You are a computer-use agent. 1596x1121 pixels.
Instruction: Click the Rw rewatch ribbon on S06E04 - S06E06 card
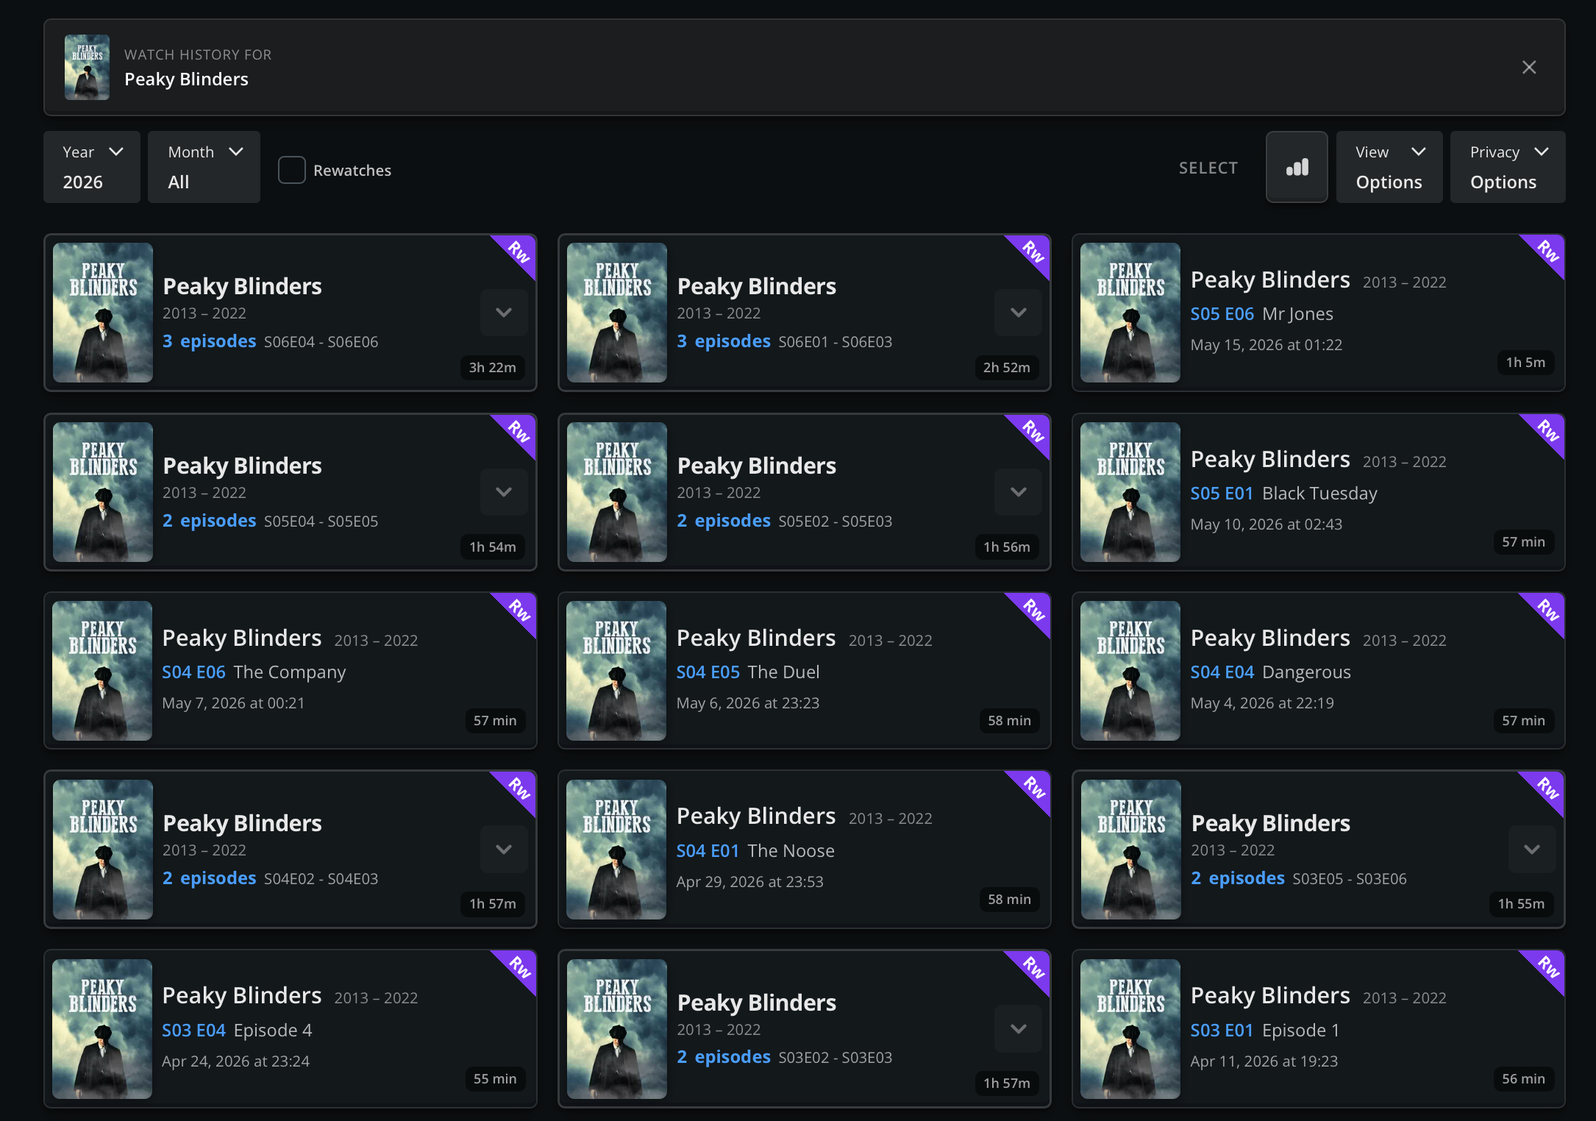[519, 252]
